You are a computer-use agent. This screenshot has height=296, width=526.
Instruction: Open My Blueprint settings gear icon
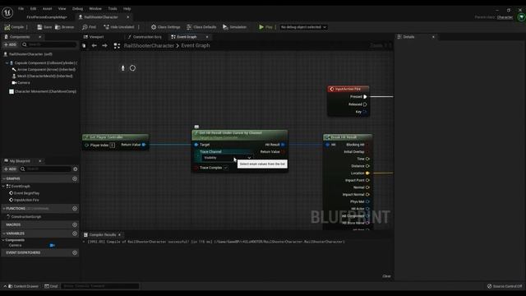click(75, 169)
